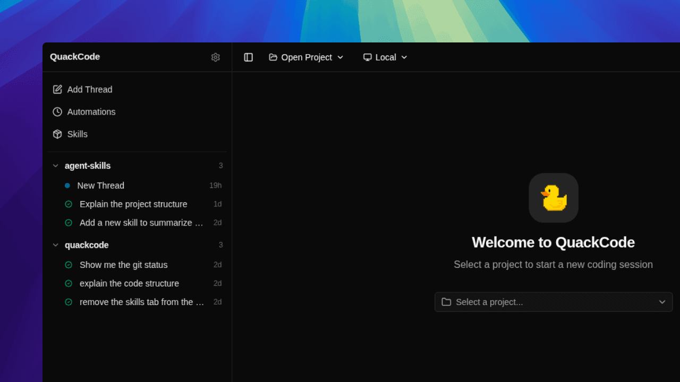Screen dimensions: 680x382
Task: Click the yellow duck logo
Action: click(553, 198)
